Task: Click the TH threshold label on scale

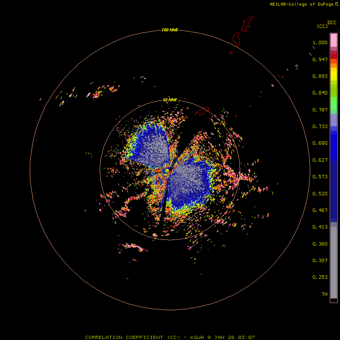Action: 325,294
